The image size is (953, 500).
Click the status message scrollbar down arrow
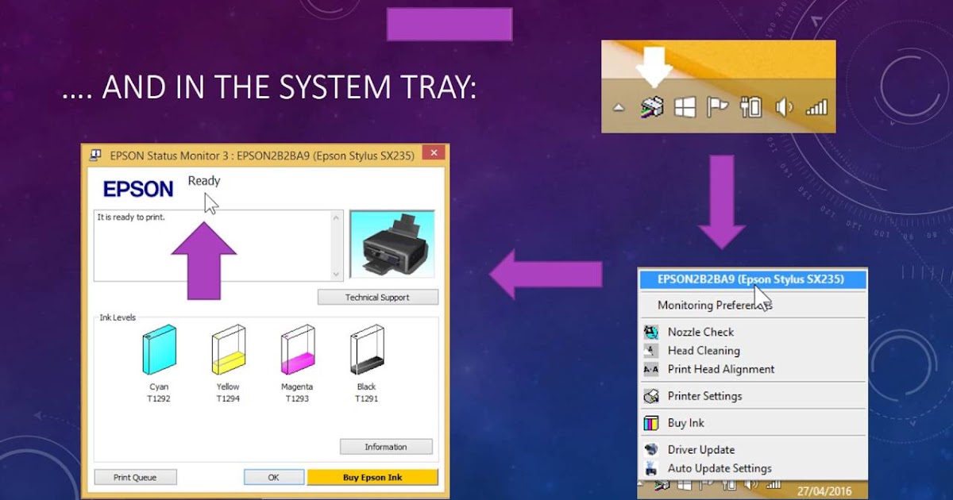click(x=337, y=274)
